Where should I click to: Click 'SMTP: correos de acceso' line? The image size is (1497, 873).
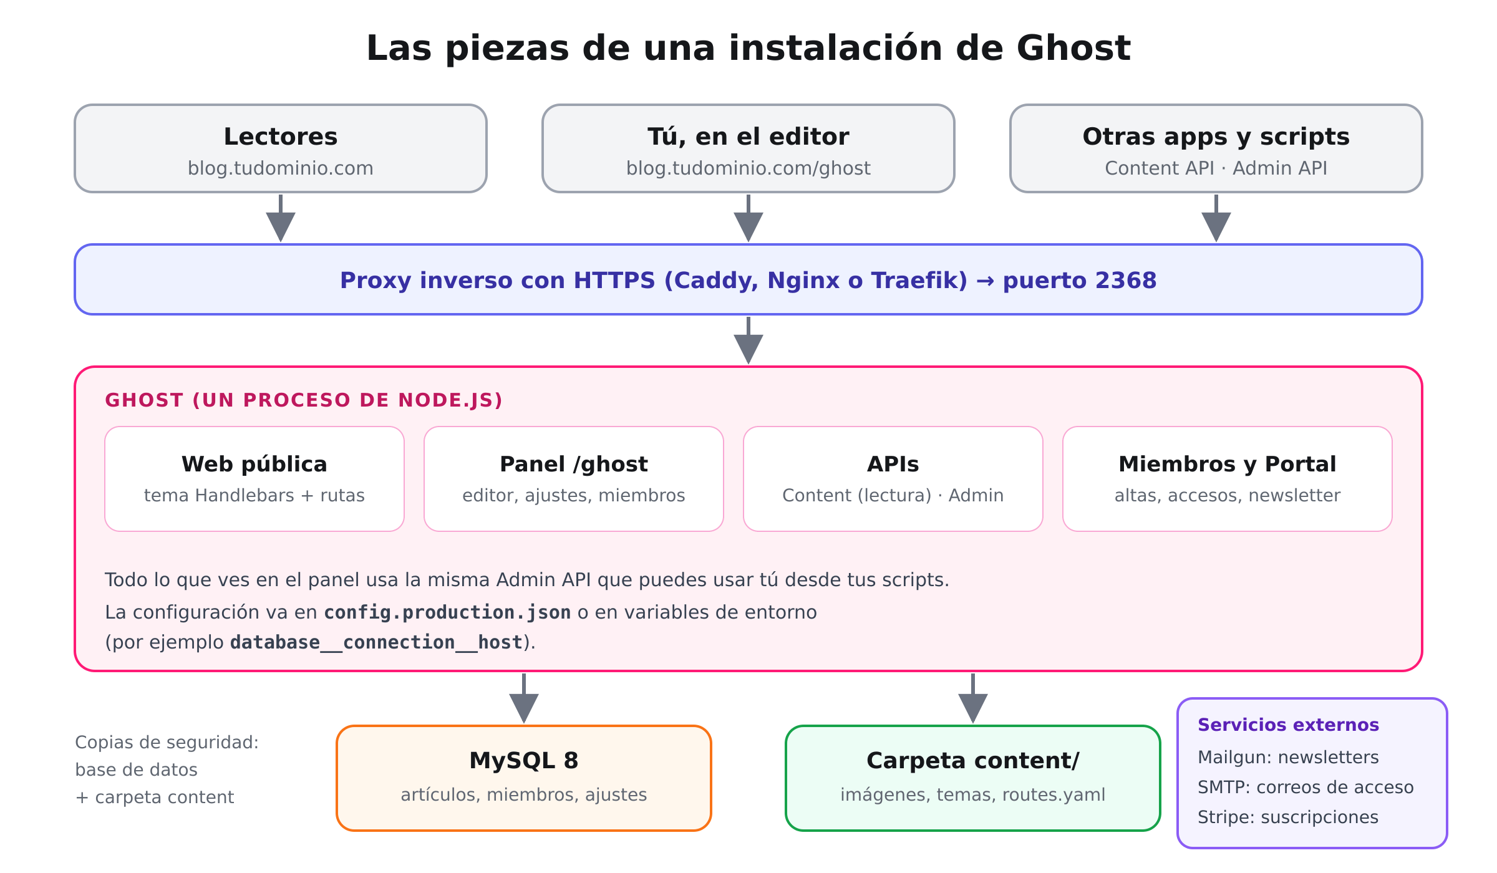point(1306,788)
